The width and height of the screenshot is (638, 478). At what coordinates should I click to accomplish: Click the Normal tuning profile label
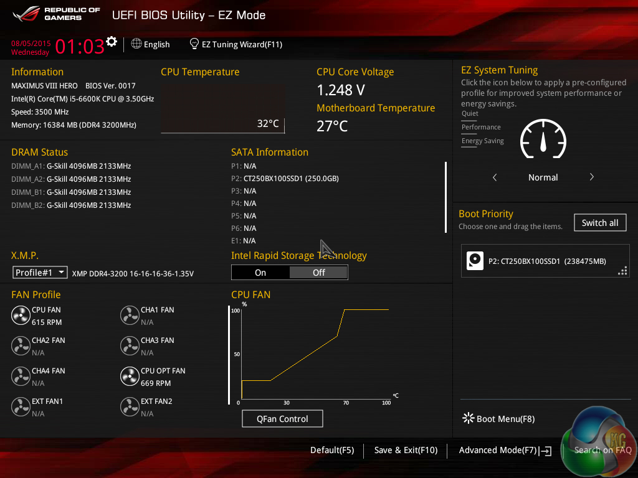click(543, 177)
